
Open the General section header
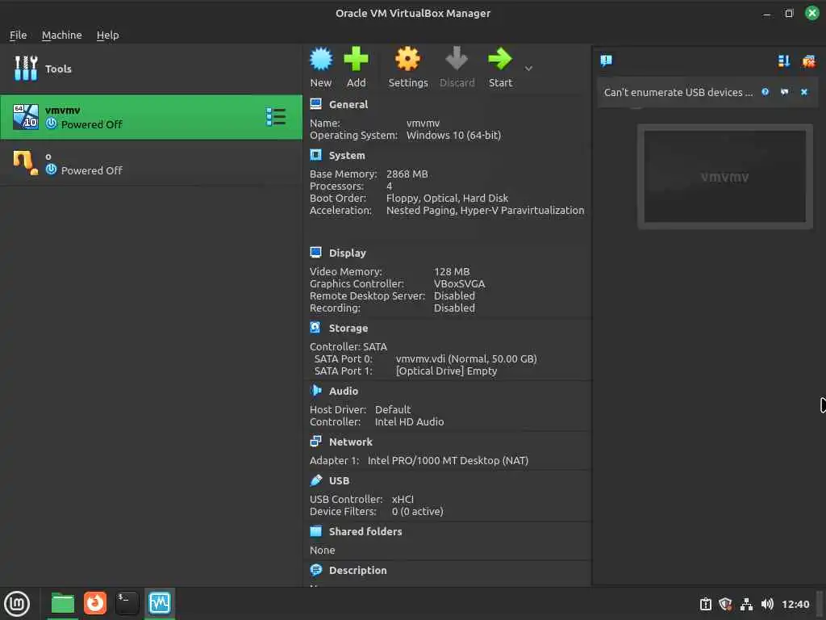[x=348, y=104]
